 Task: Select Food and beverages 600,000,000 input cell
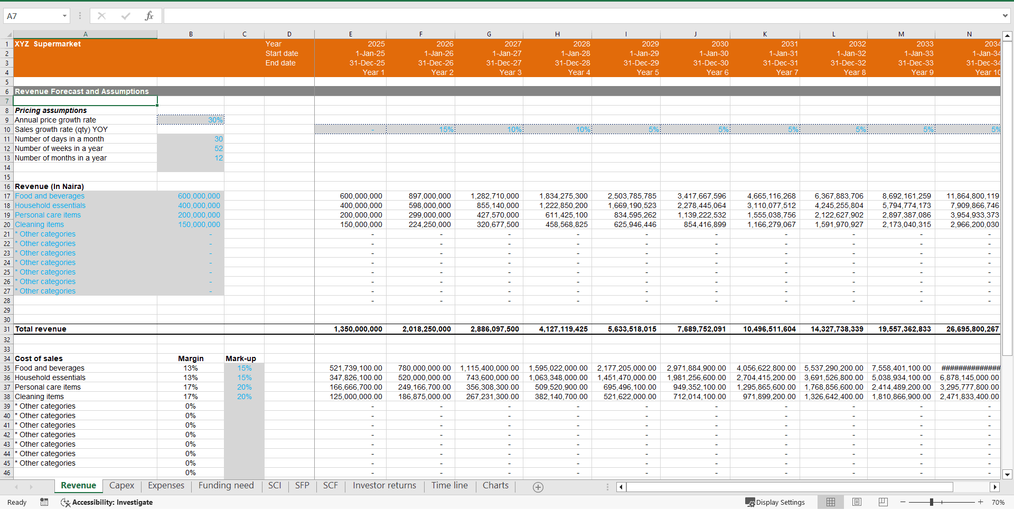click(191, 196)
